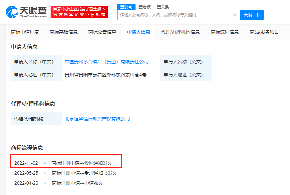
Task: Click timeline dot beside 2022-04-26
Action: click(45, 183)
